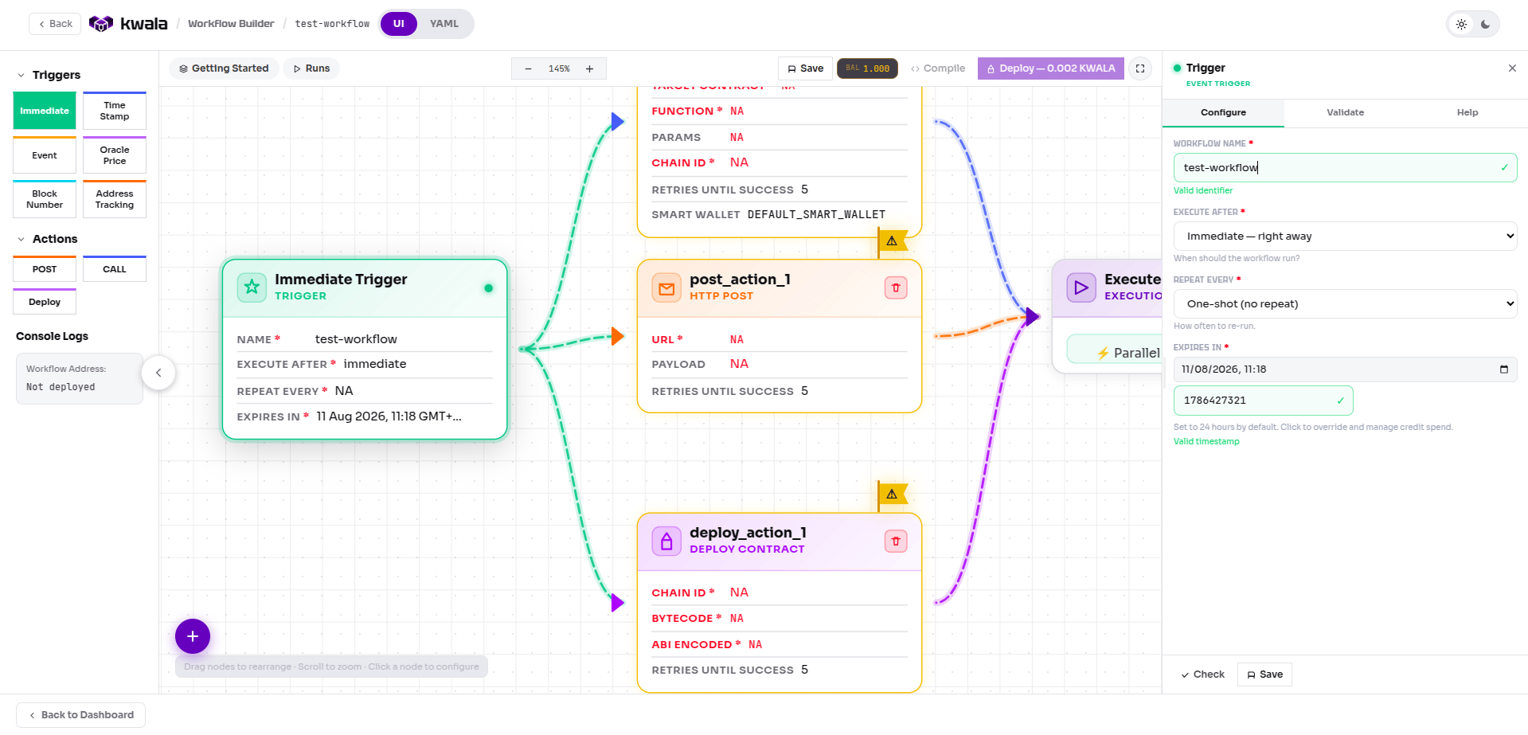Click the Compile button
Image resolution: width=1528 pixels, height=735 pixels.
[938, 68]
